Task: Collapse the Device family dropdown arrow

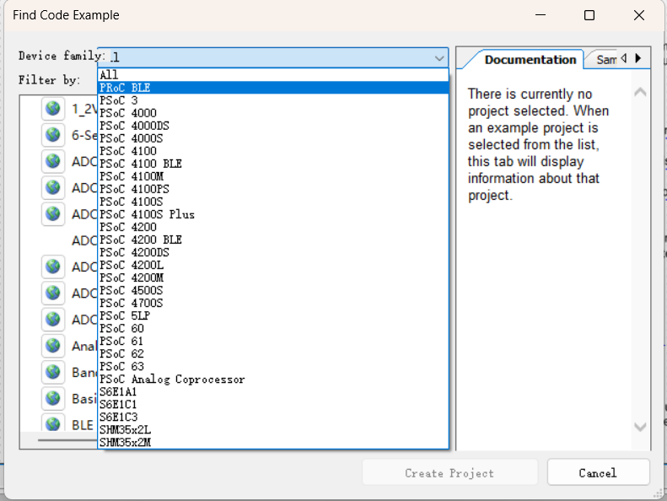Action: [x=439, y=58]
